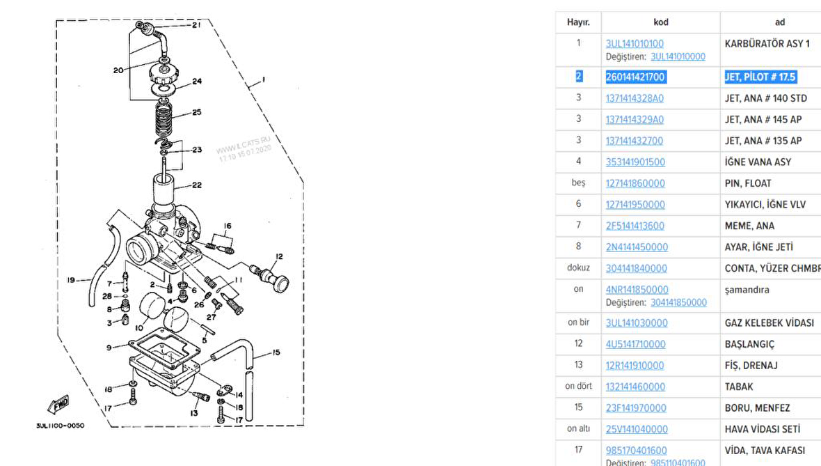Screen dimensions: 821x466
Task: Open float pin code 127141860000
Action: (x=636, y=183)
